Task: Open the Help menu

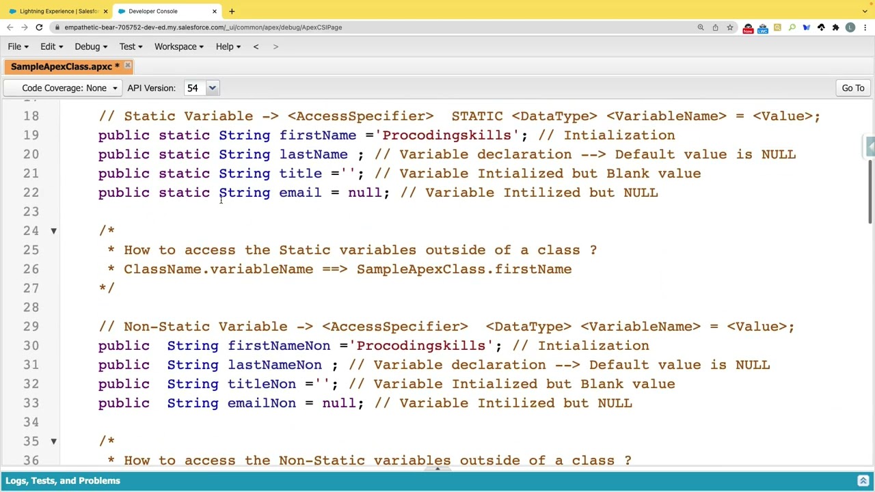Action: 228,46
